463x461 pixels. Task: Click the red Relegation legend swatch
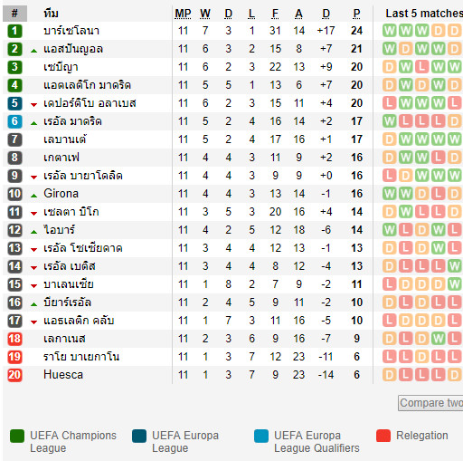pos(383,436)
